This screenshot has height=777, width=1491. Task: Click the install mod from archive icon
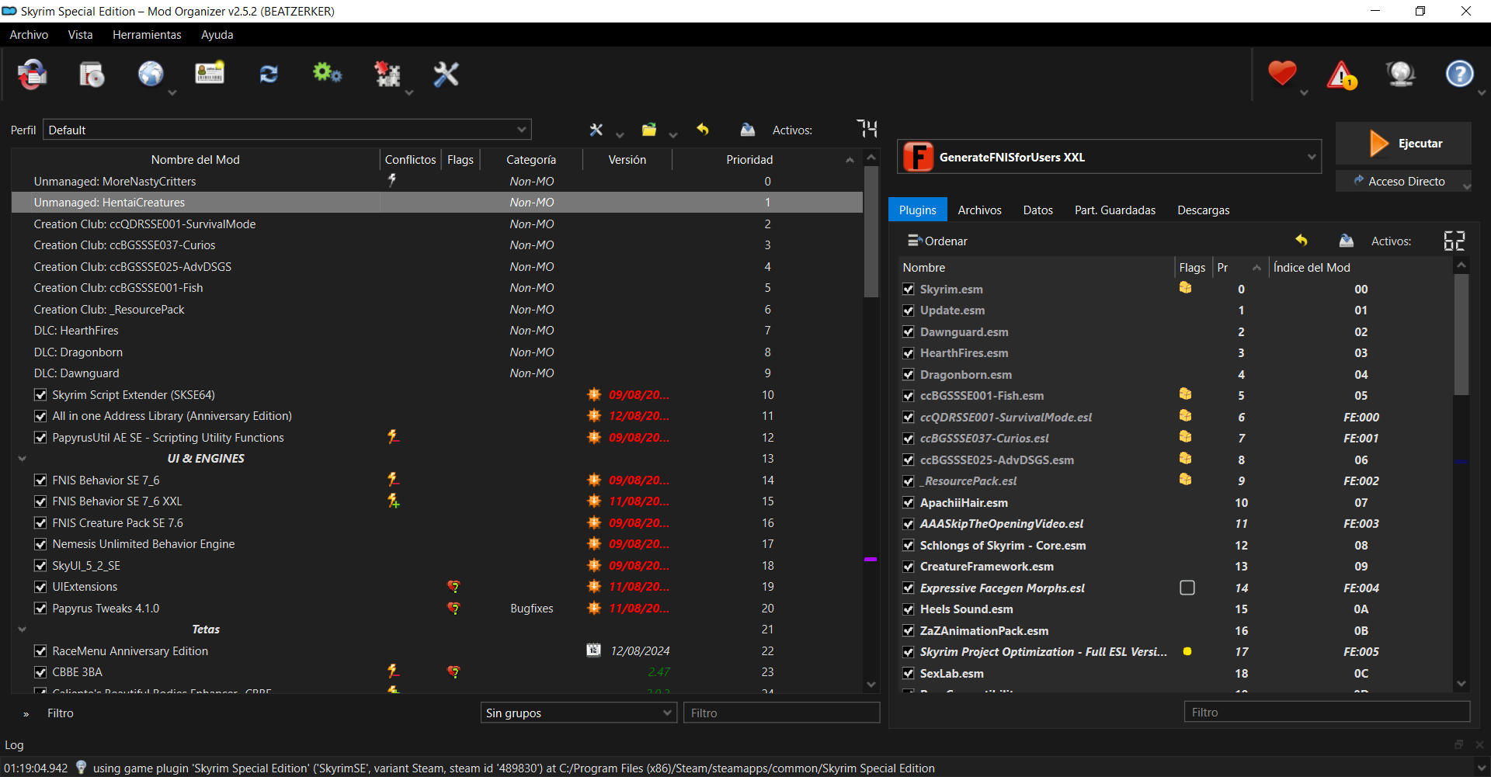coord(92,75)
